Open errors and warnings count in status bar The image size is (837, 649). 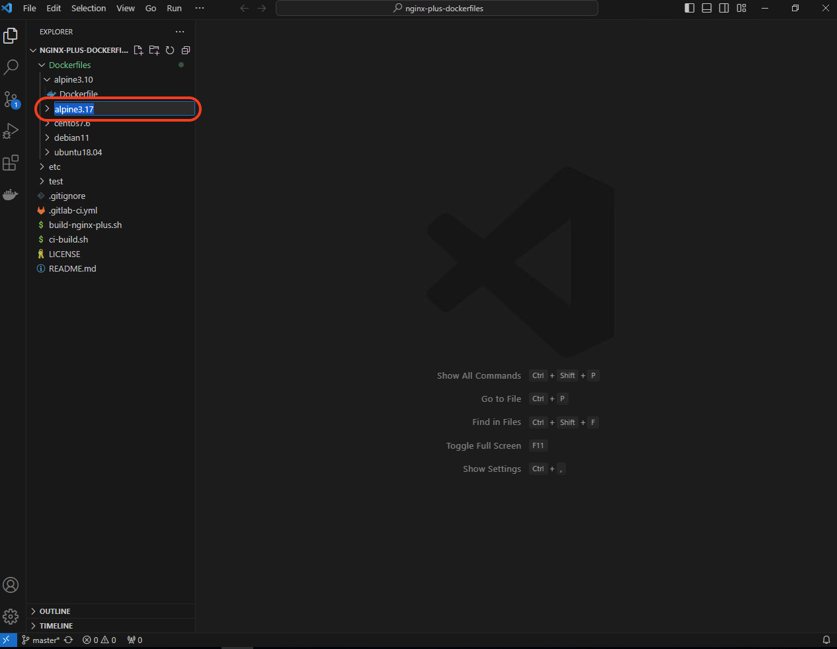(x=99, y=640)
